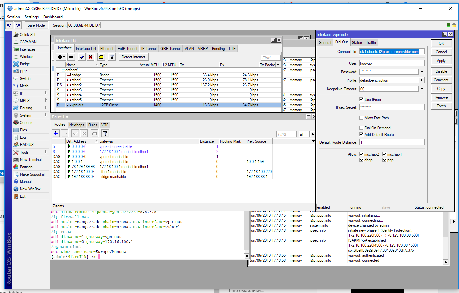Expand System submenu in sidebar
This screenshot has width=459, height=293.
[46, 115]
